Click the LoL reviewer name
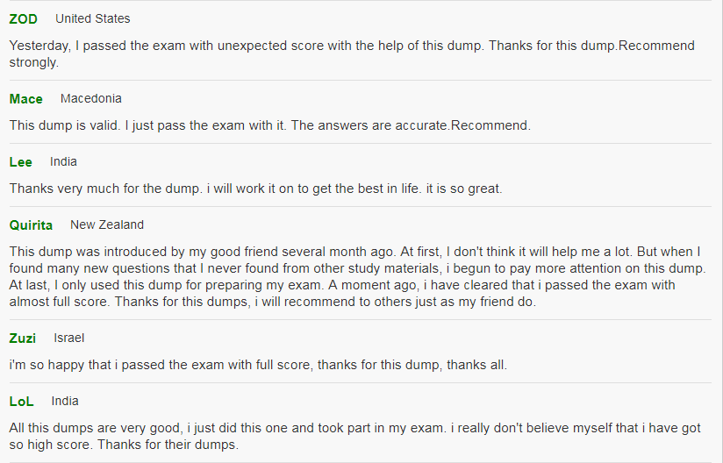This screenshot has width=723, height=463. point(21,402)
